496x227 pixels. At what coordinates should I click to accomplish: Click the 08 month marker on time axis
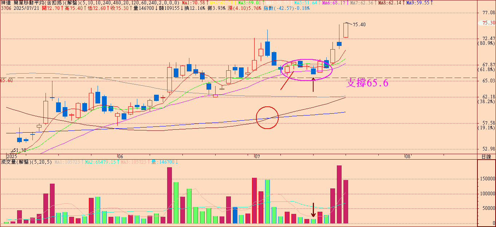[x=407, y=156]
